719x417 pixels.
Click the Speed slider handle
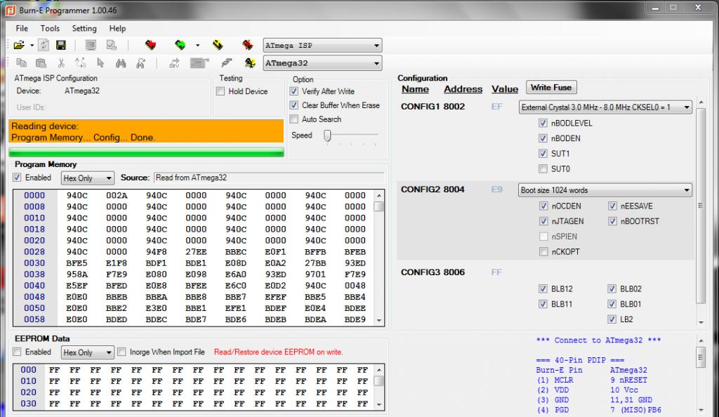327,135
